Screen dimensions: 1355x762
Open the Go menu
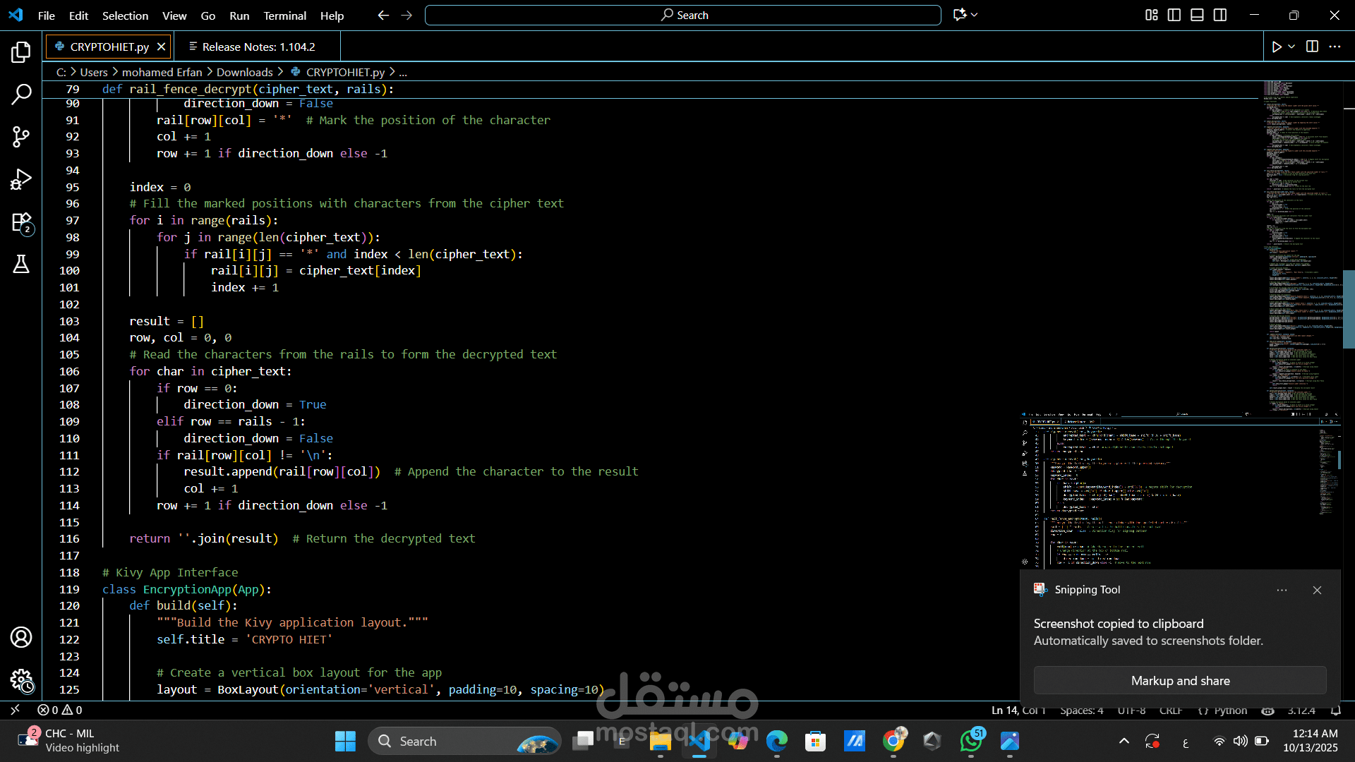[x=208, y=15]
